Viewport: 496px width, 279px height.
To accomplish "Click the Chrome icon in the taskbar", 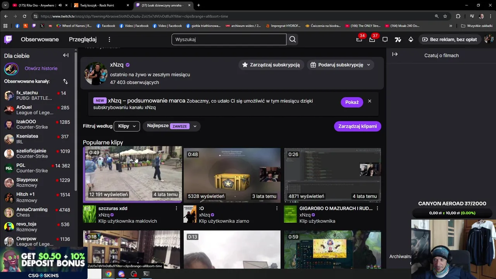I will point(108,274).
